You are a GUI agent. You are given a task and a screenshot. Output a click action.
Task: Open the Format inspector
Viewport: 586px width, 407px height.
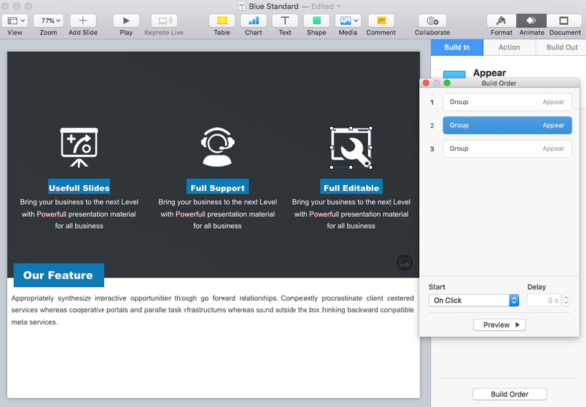[x=501, y=21]
